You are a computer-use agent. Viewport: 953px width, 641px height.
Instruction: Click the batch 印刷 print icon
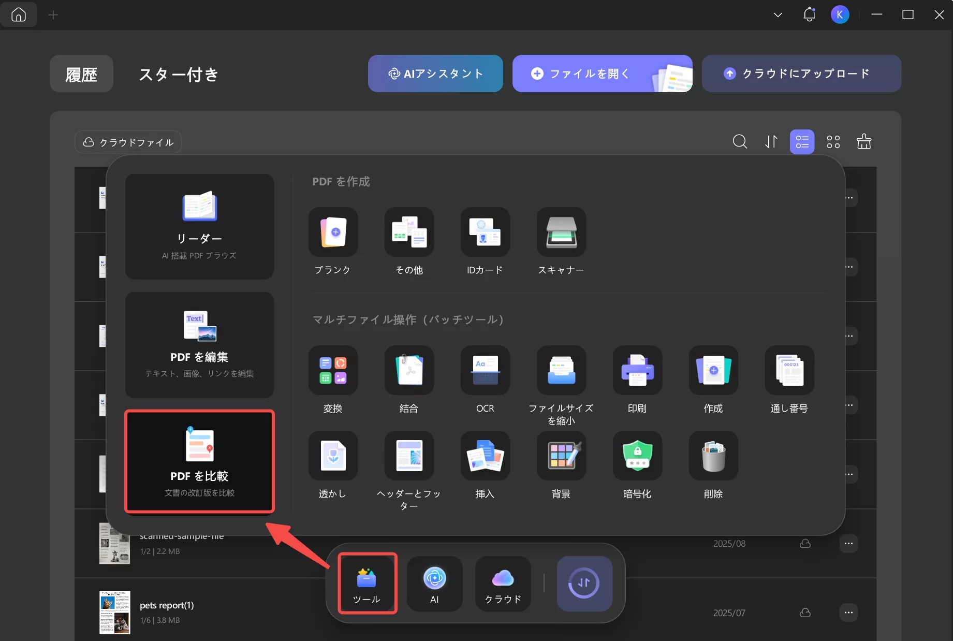(x=637, y=370)
